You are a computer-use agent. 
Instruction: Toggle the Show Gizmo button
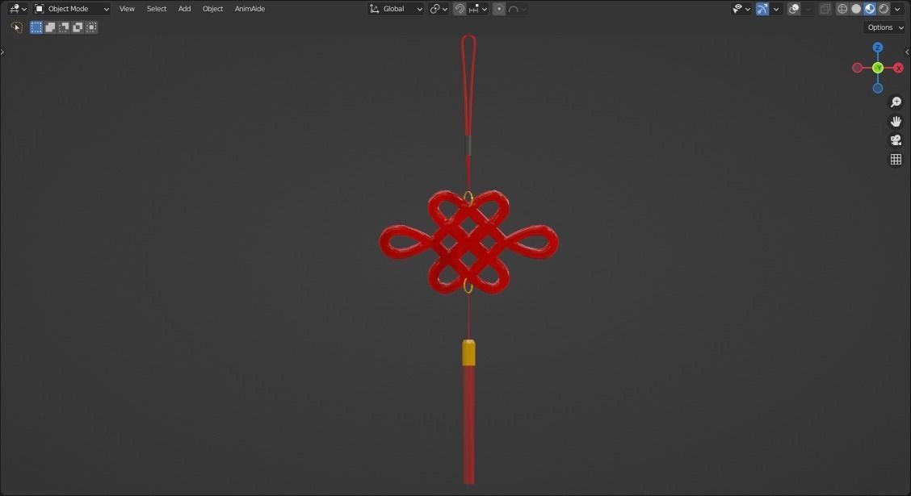pos(762,9)
